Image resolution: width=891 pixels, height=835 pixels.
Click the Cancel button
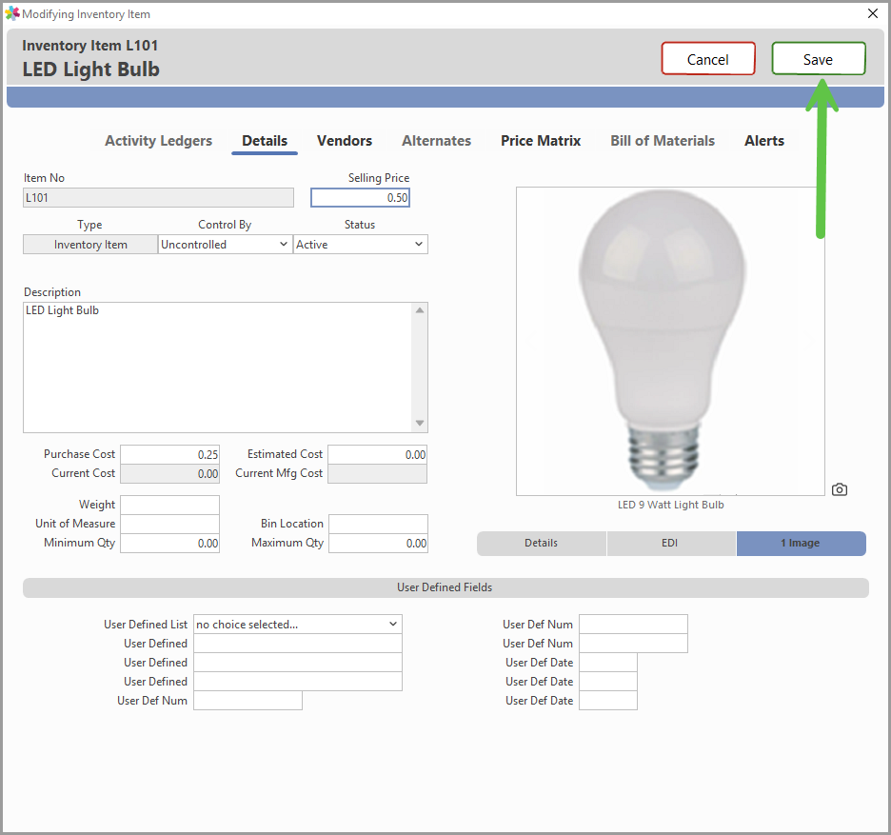coord(708,58)
